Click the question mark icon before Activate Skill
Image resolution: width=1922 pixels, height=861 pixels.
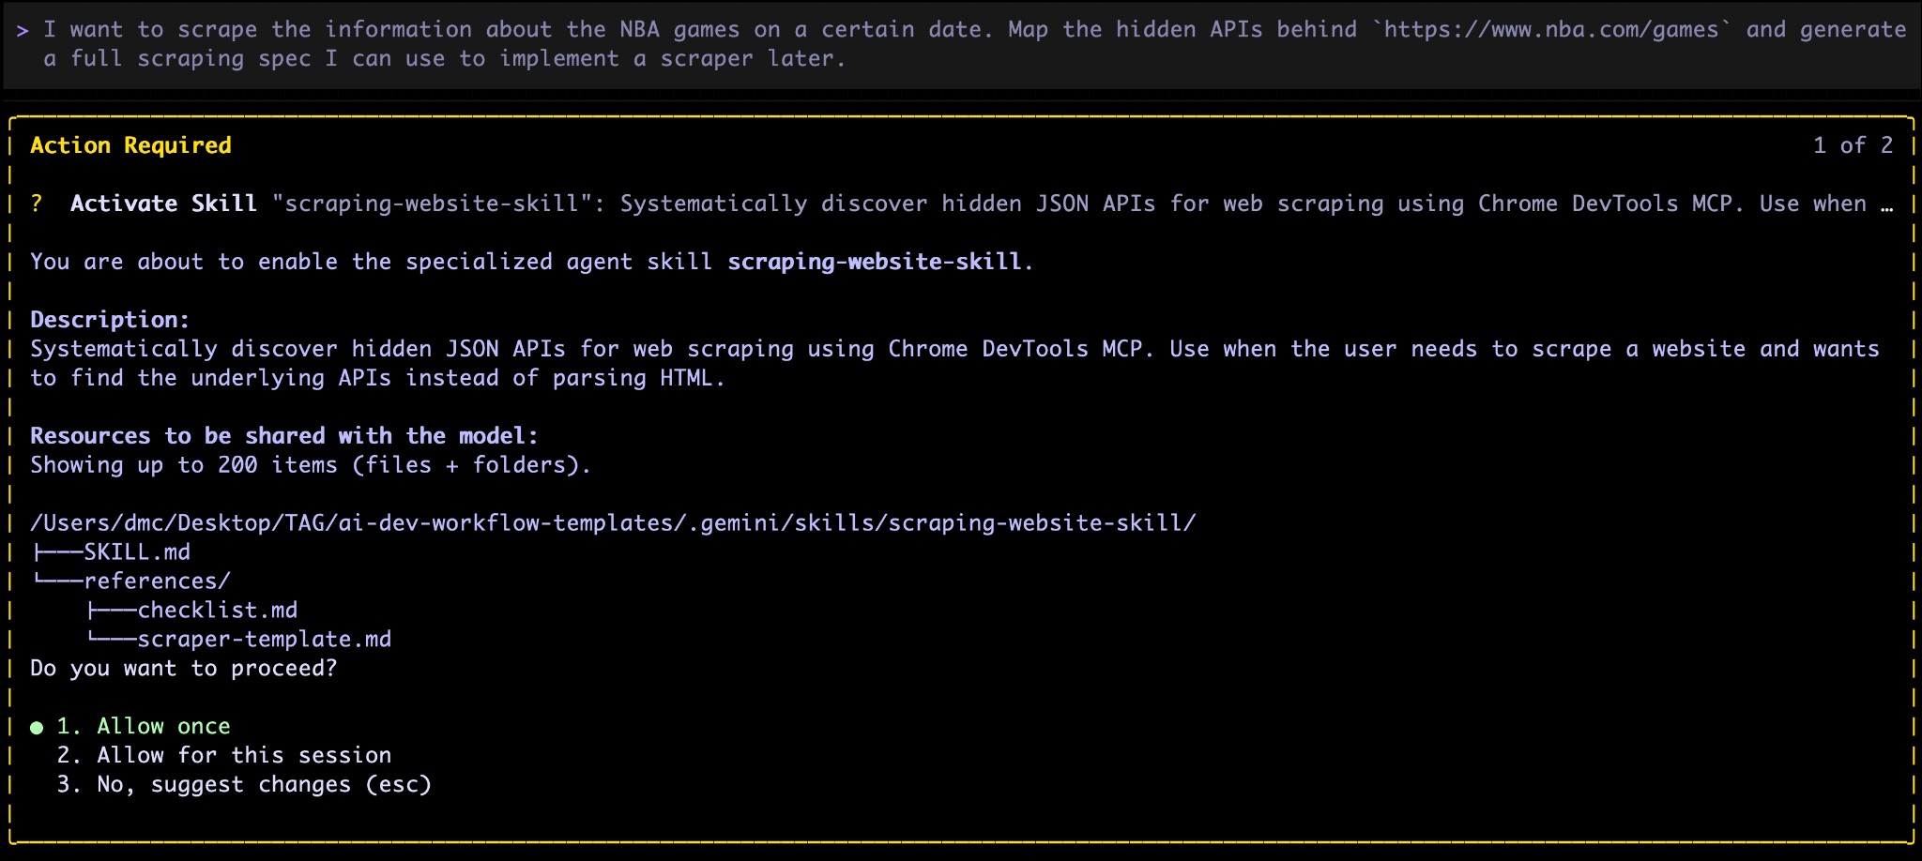(x=38, y=204)
